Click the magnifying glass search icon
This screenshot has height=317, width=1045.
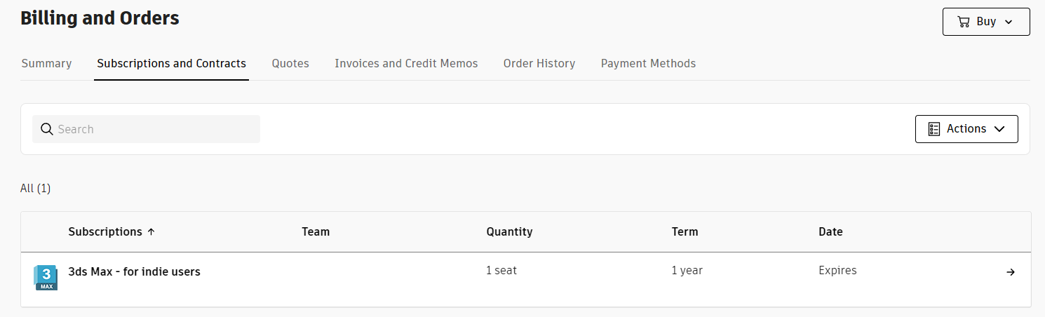pos(47,129)
